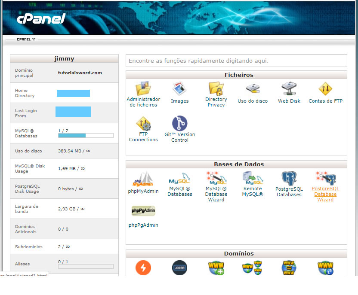Screen dimensions: 358x295
Task: Click the MySQL Databases 1 / 2 usage bar
Action: click(86, 136)
